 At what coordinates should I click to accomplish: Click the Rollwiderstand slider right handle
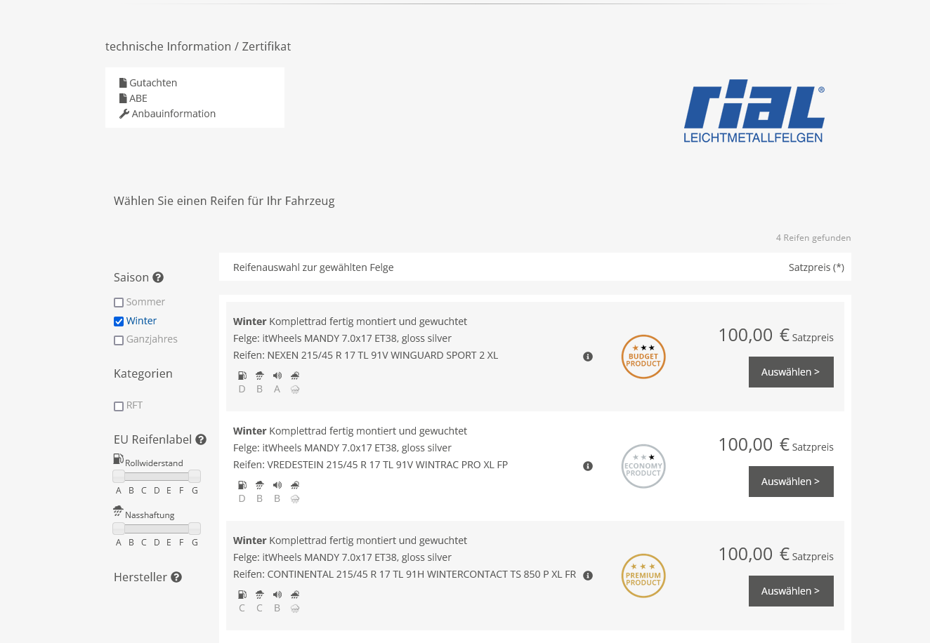(195, 476)
